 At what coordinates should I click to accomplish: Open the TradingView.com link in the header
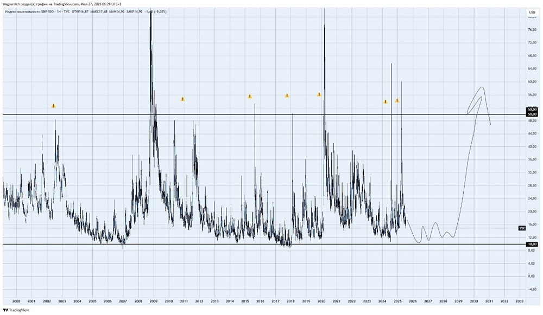coord(66,3)
